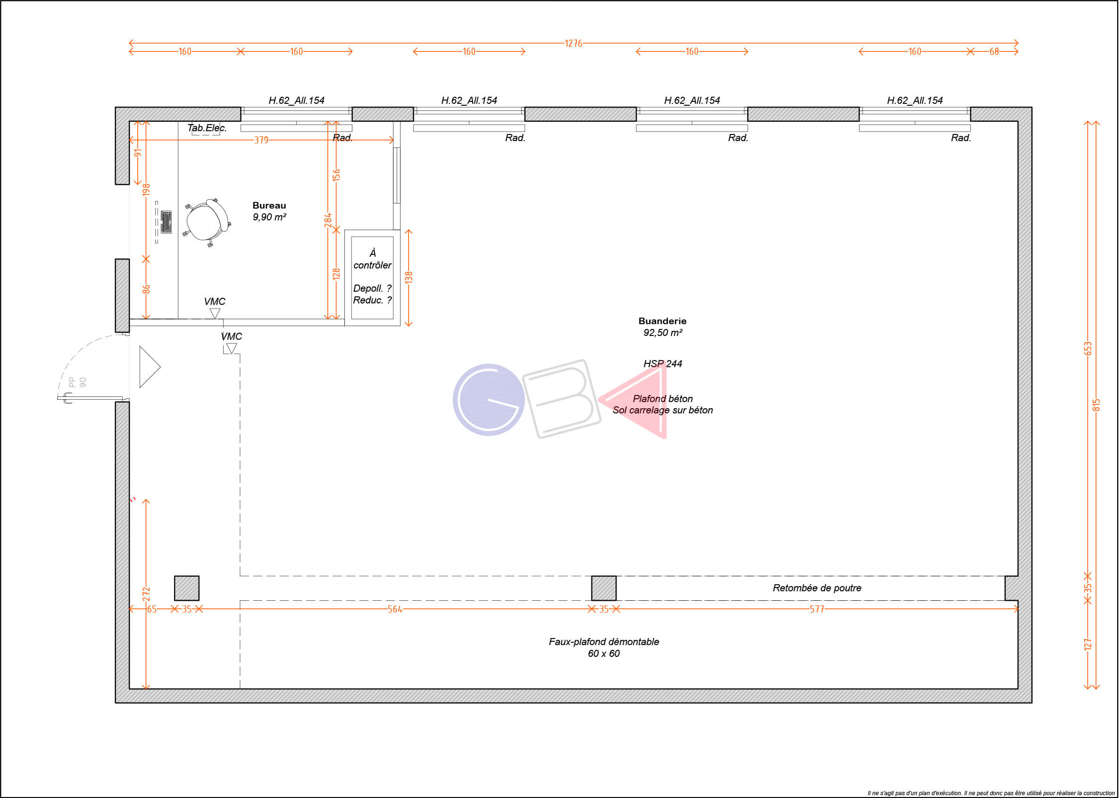
Task: Click the 35 dimension between 564 and 577
Action: click(604, 609)
